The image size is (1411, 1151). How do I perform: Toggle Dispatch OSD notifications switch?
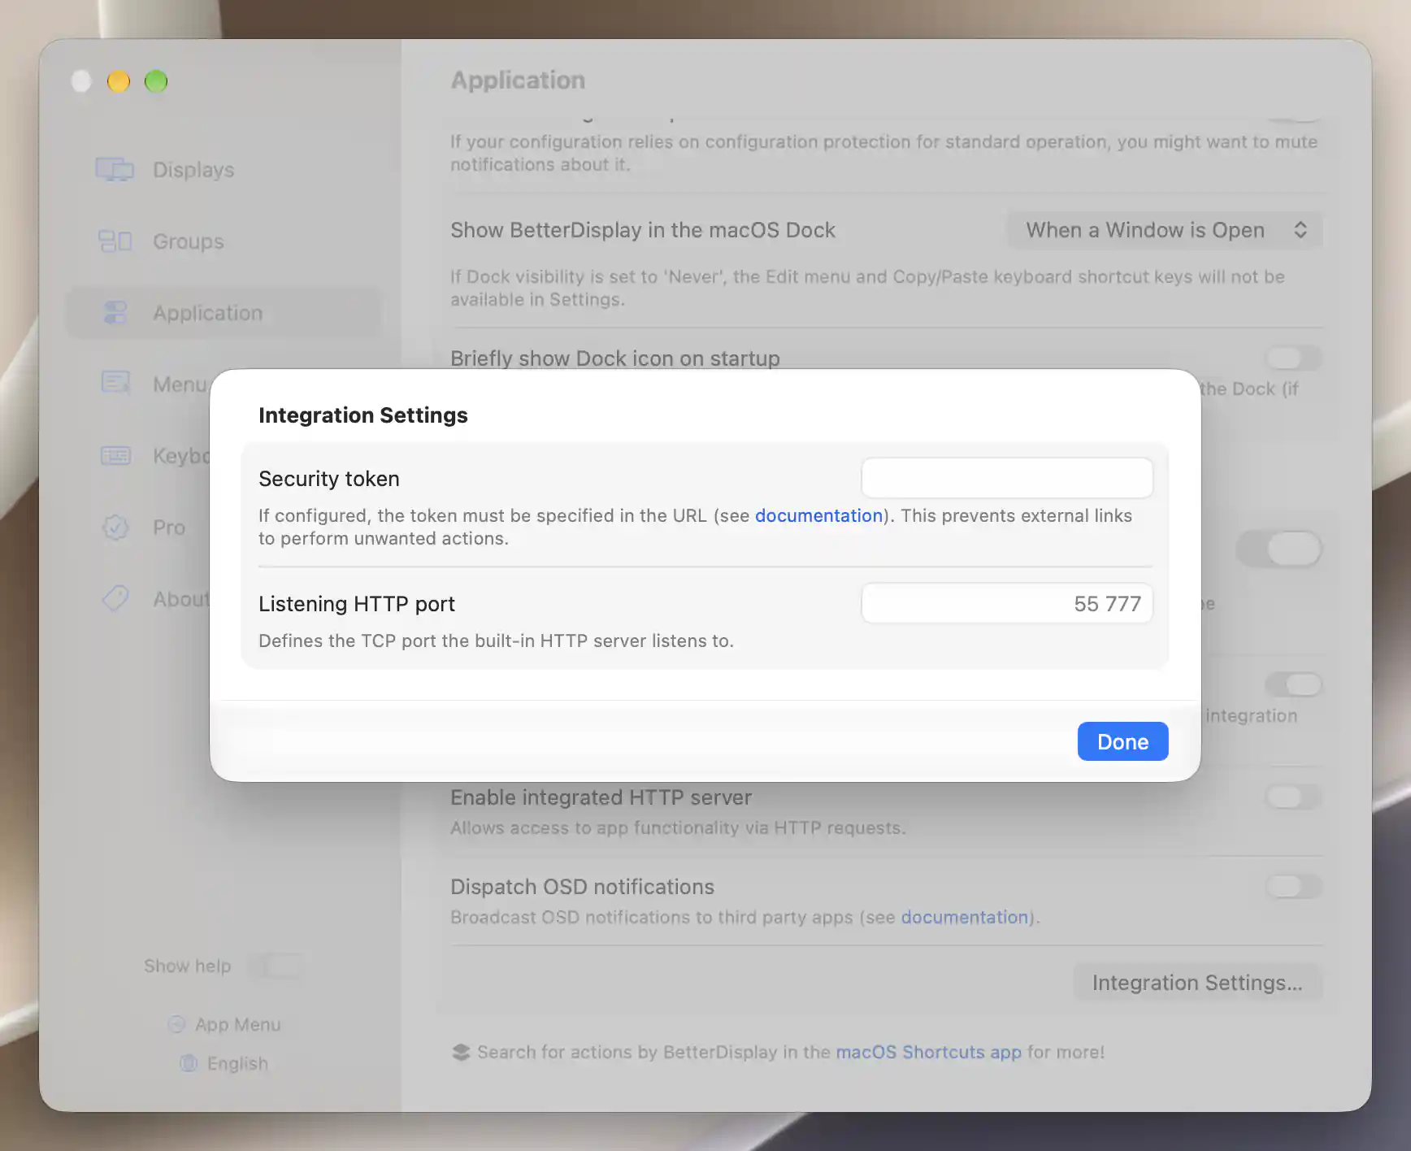[1293, 886]
